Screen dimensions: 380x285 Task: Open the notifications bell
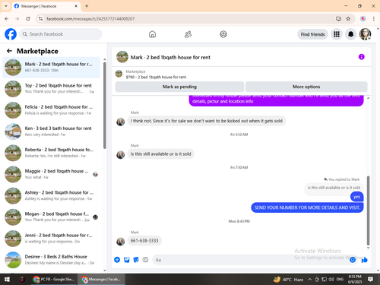(x=350, y=34)
